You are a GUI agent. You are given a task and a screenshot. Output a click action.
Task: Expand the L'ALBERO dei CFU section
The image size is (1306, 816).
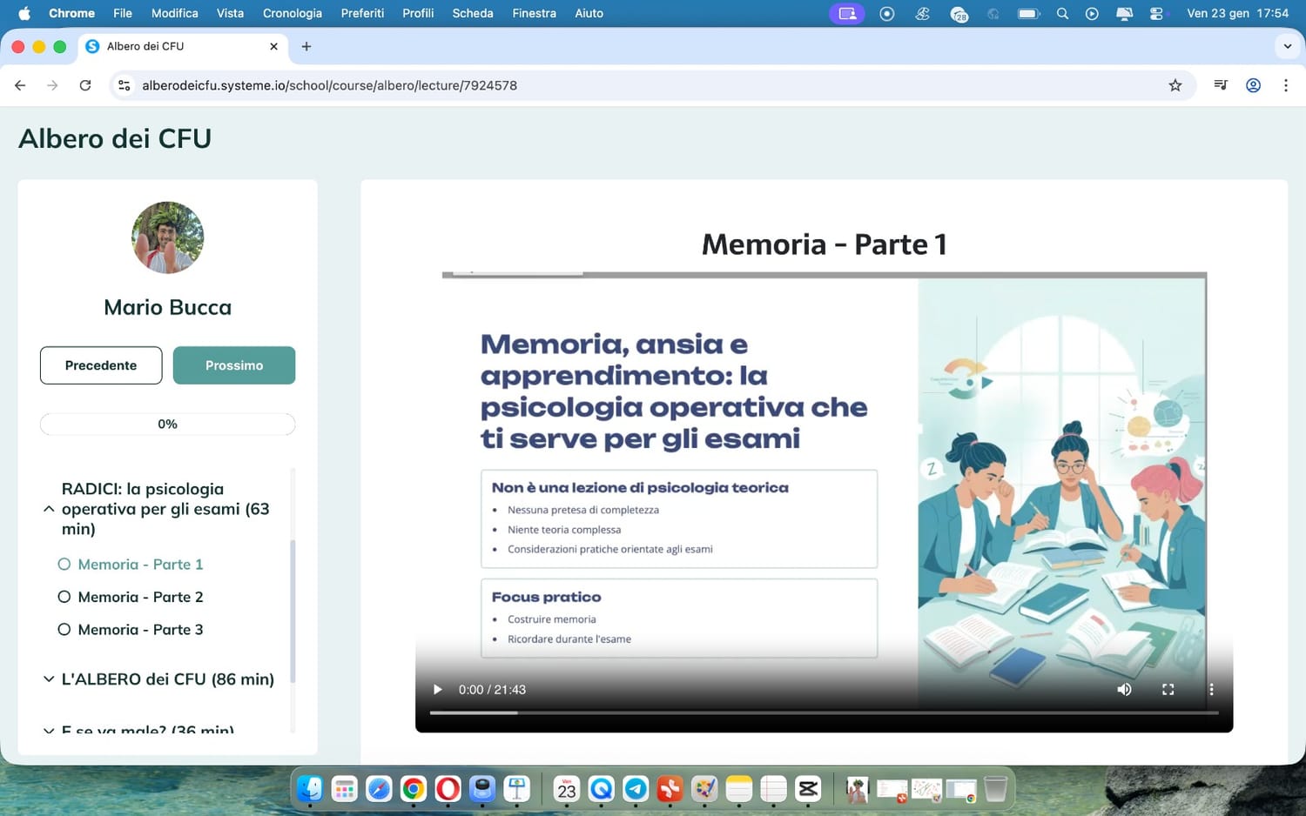[49, 679]
